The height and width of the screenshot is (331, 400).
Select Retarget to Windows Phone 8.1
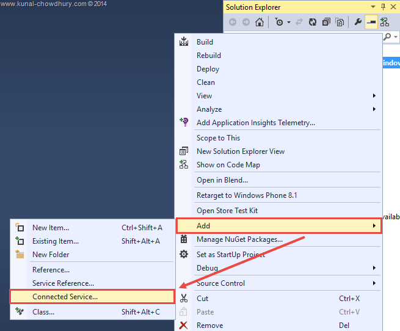279,195
